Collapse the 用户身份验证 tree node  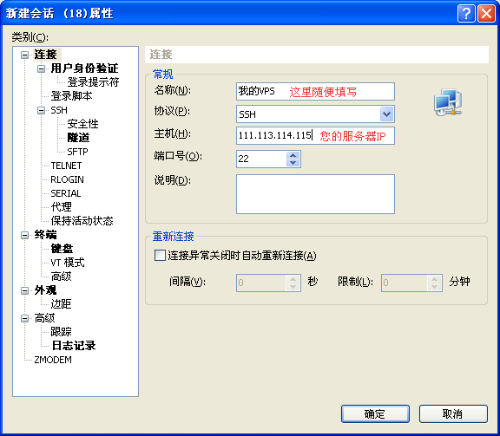tap(41, 68)
